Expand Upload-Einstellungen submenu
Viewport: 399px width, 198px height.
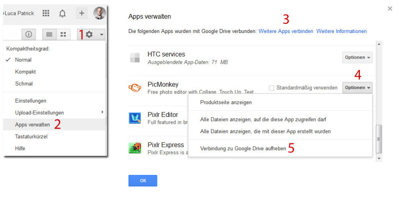tap(55, 112)
